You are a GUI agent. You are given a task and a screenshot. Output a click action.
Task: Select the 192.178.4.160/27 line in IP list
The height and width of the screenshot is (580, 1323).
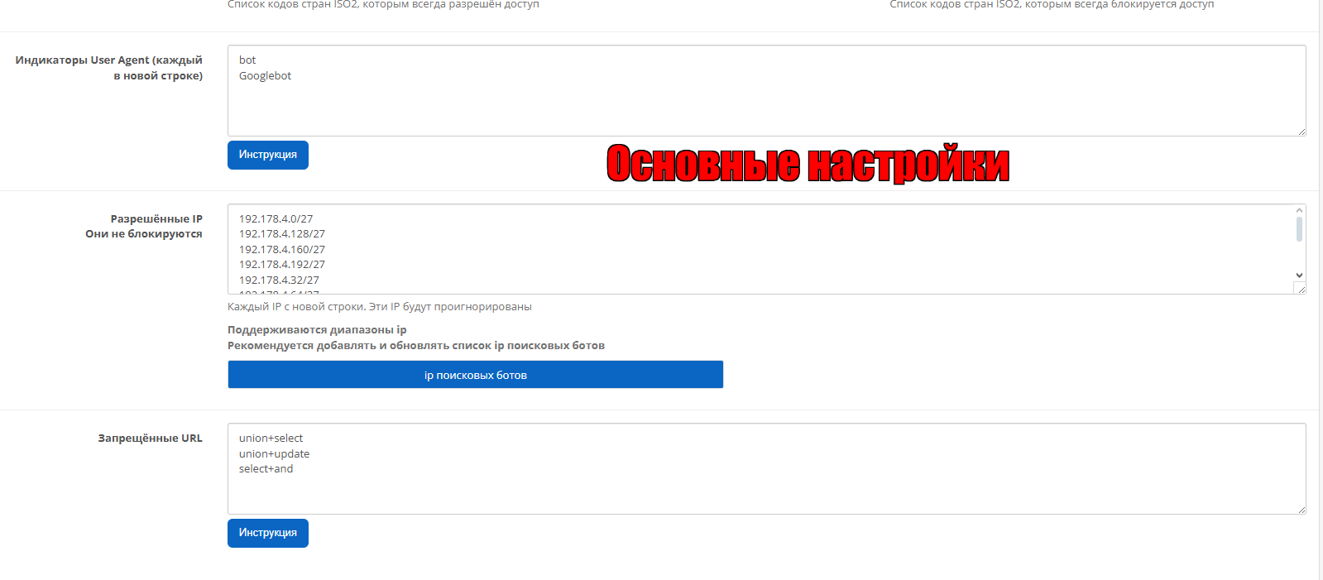point(281,250)
